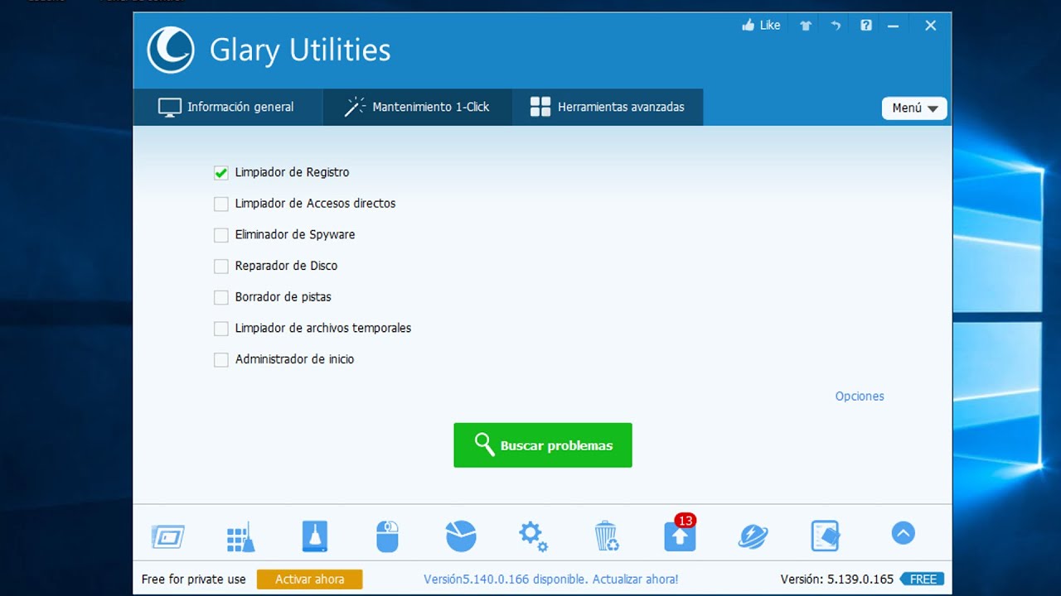Open the disk cleaner icon in bottom toolbar

[x=168, y=536]
